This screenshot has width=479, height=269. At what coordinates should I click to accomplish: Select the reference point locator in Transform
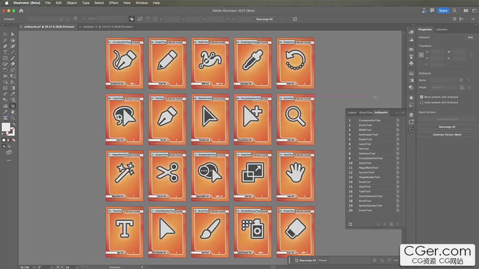(x=421, y=55)
